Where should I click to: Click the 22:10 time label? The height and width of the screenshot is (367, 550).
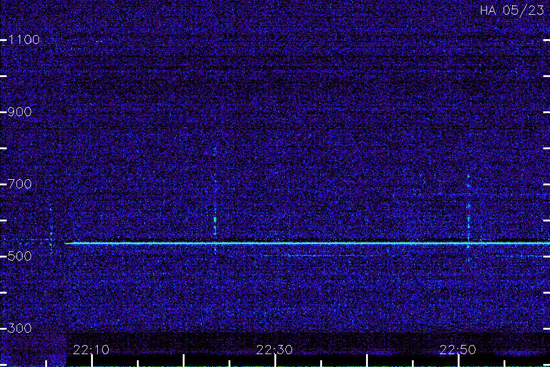tap(91, 350)
